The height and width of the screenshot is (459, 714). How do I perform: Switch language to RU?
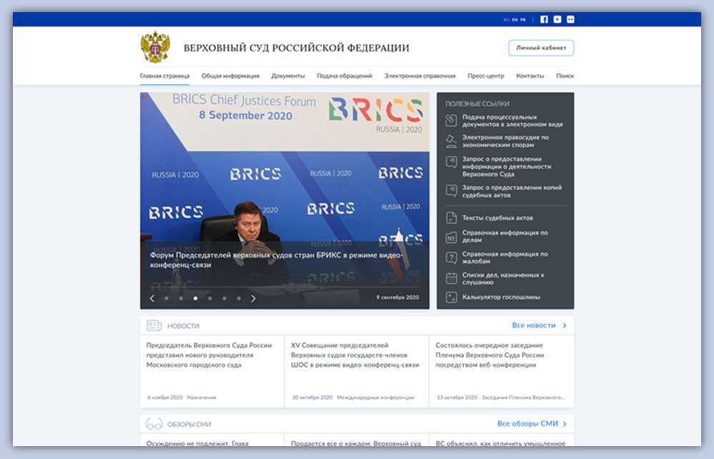[506, 20]
